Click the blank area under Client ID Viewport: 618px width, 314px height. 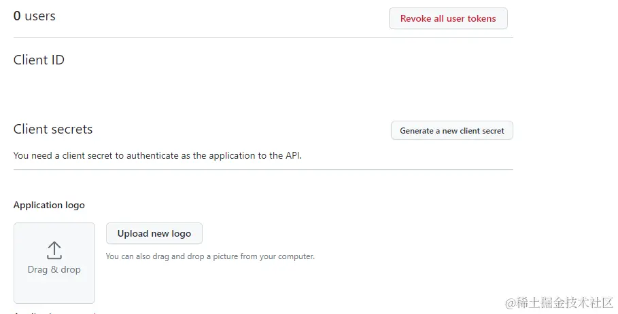[x=136, y=88]
